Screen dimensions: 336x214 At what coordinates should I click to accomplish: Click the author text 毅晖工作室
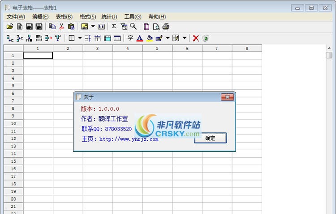pyautogui.click(x=113, y=119)
